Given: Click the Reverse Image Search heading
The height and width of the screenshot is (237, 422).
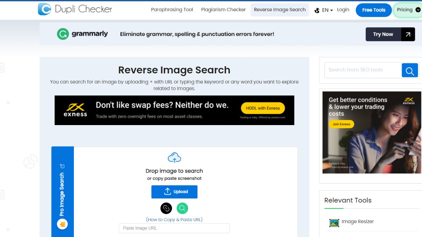Looking at the screenshot, I should click(x=174, y=70).
